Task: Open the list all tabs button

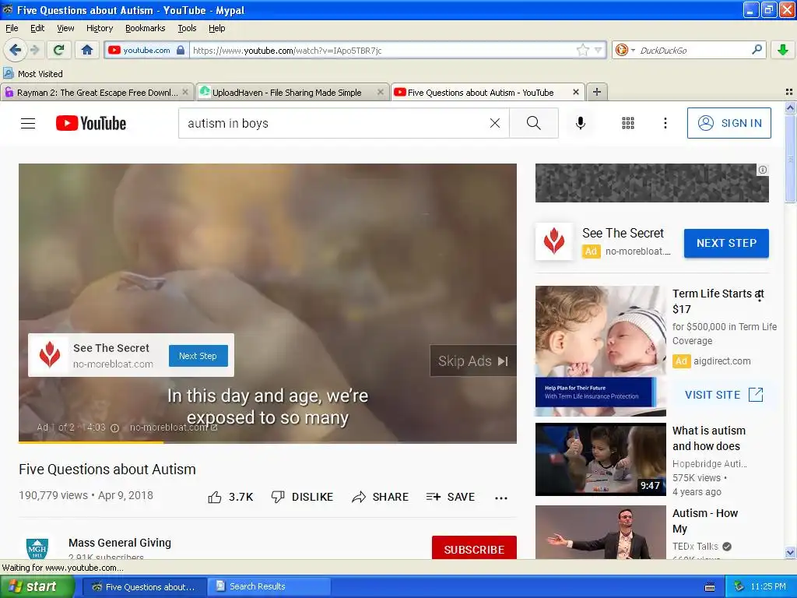Action: (x=789, y=92)
